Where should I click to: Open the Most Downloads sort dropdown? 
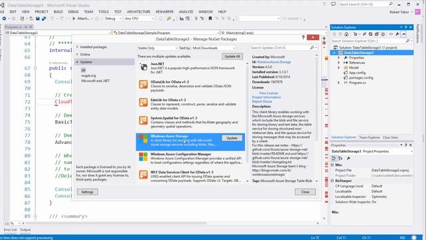[x=214, y=48]
